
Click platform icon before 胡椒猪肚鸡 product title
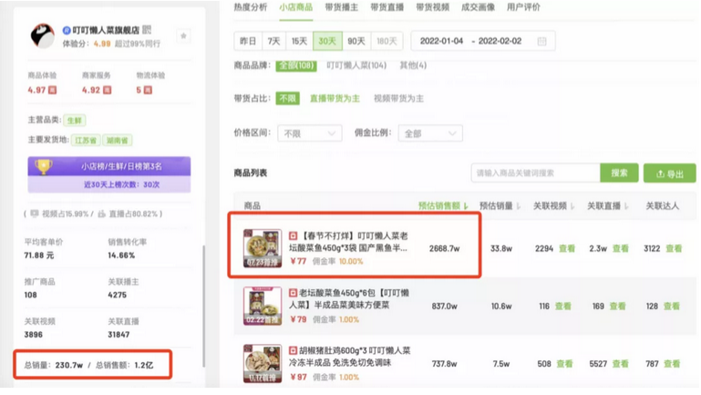293,350
